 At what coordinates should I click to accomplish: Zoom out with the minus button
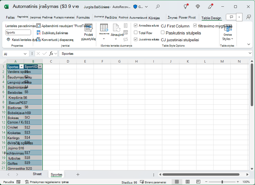click(206, 182)
